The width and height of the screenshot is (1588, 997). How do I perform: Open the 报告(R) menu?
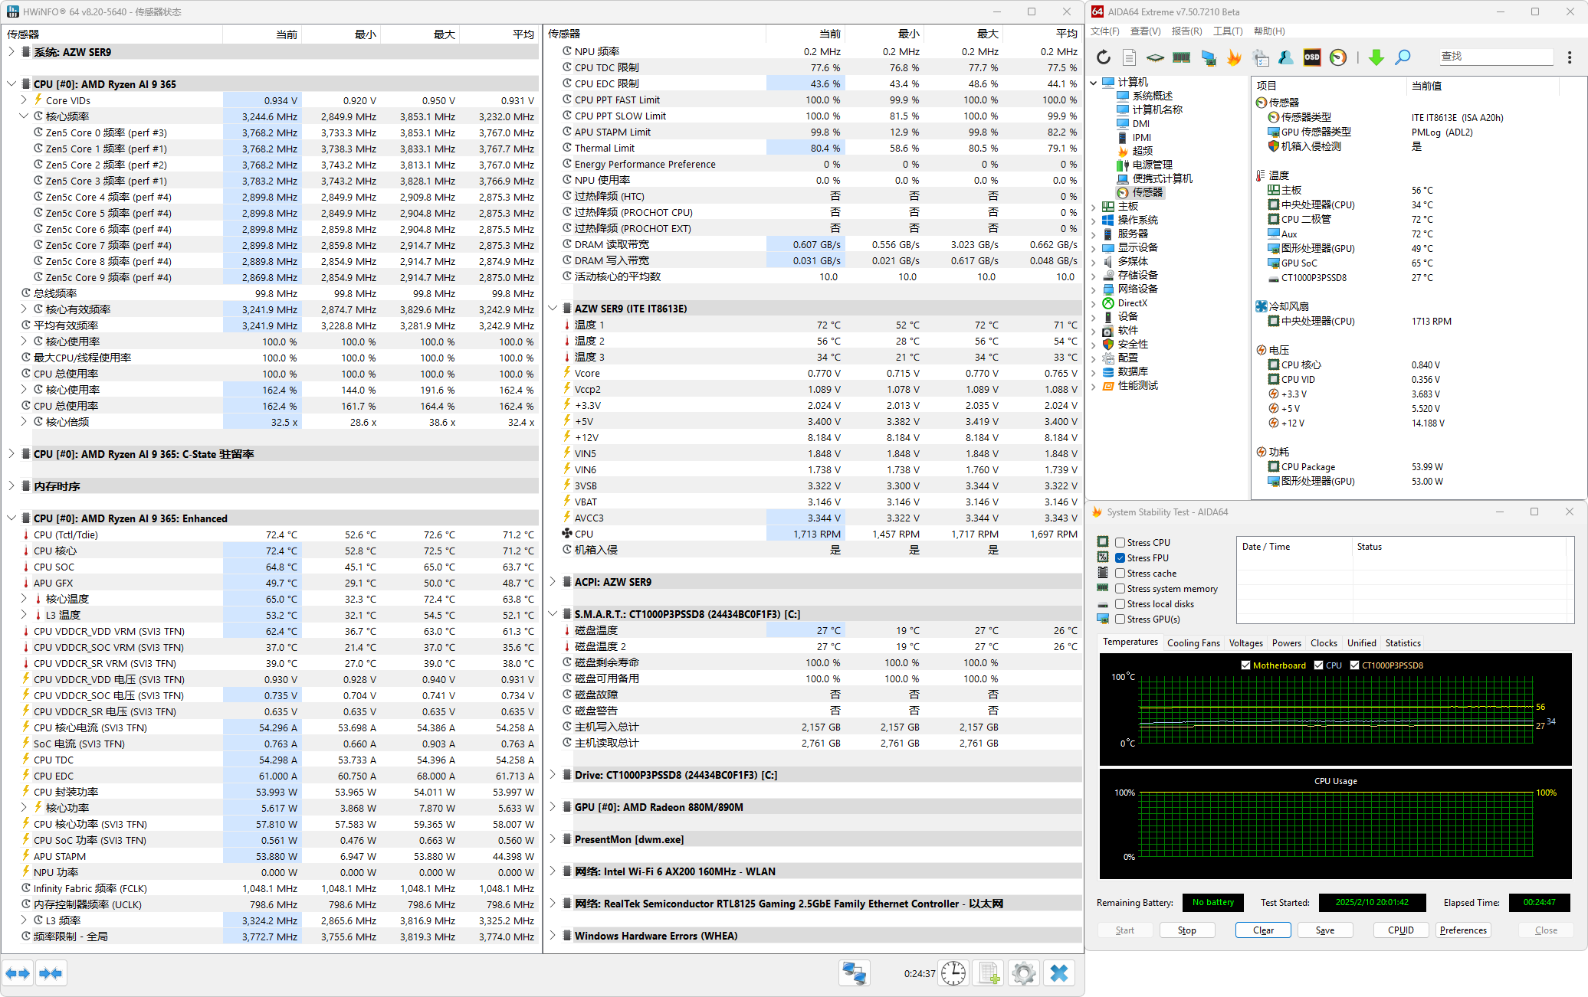click(1186, 31)
